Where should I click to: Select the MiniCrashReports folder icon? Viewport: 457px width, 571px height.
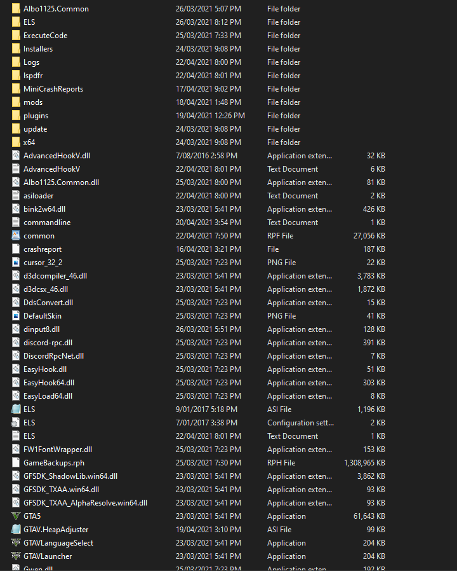[x=16, y=89]
